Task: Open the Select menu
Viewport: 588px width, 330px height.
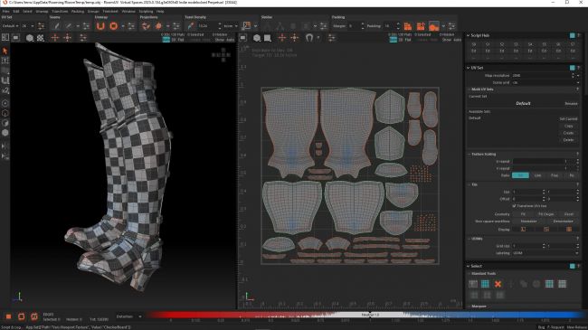Action: [27, 11]
